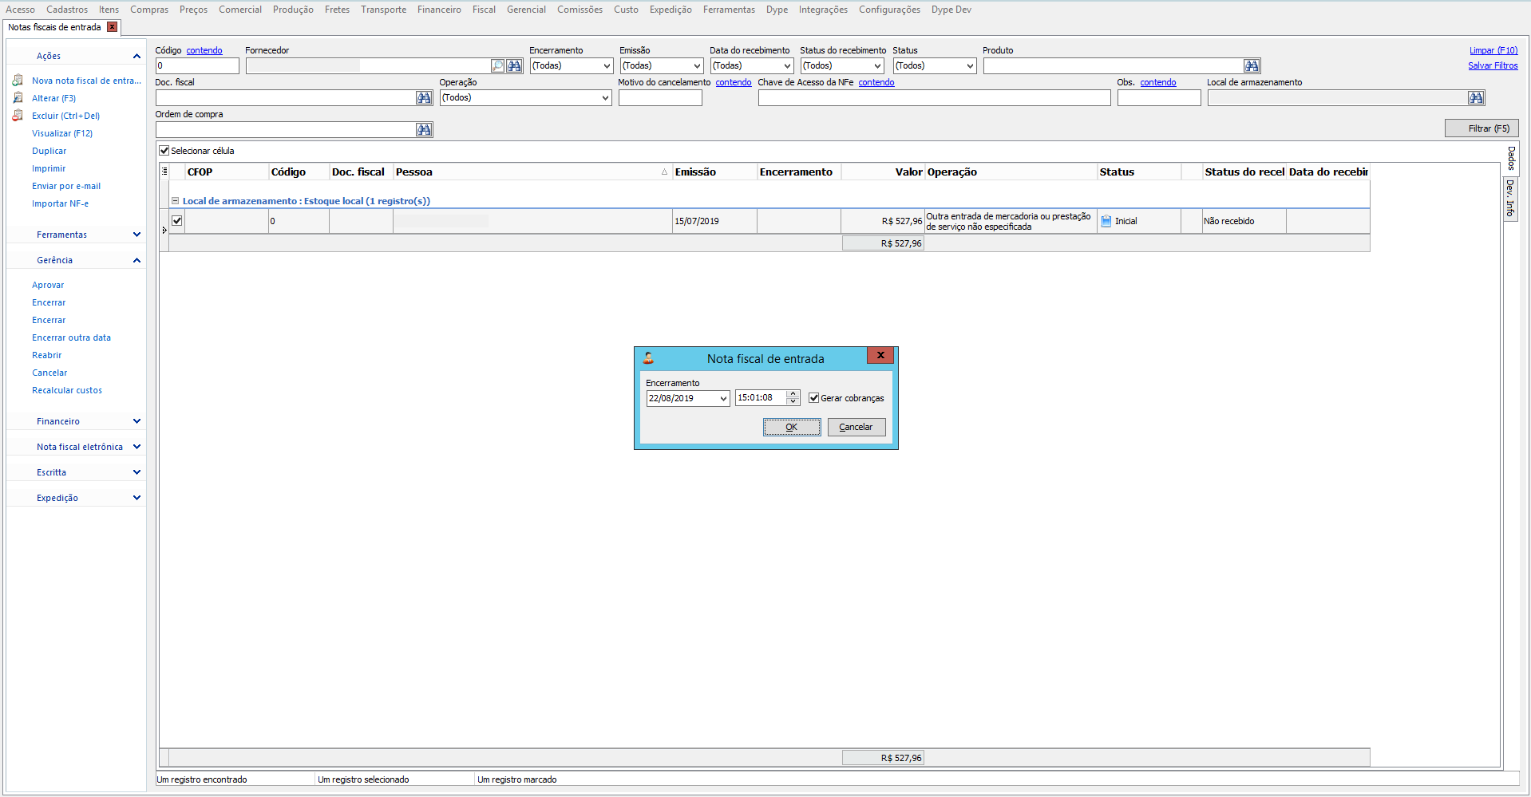1531x797 pixels.
Task: Click Importar NF-e in sidebar
Action: (60, 203)
